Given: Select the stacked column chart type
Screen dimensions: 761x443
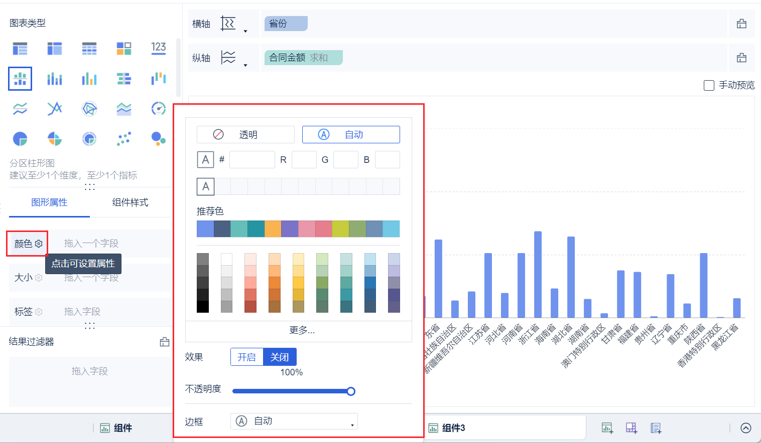Looking at the screenshot, I should 55,79.
